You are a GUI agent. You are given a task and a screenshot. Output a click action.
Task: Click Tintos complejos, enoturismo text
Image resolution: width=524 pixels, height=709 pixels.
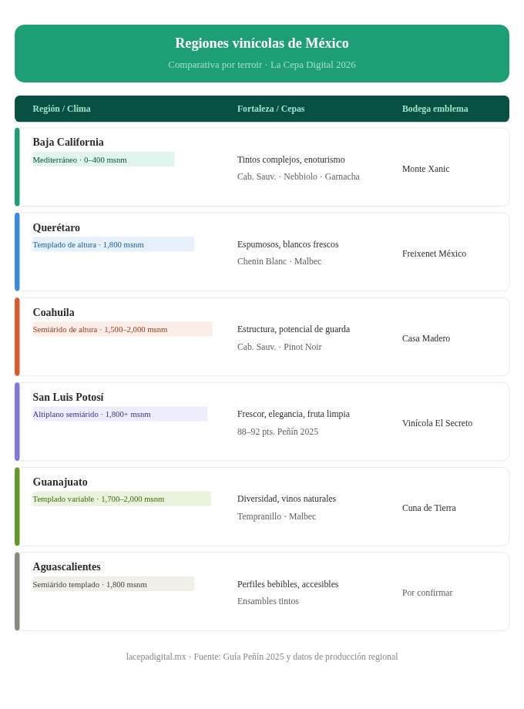[x=291, y=160]
